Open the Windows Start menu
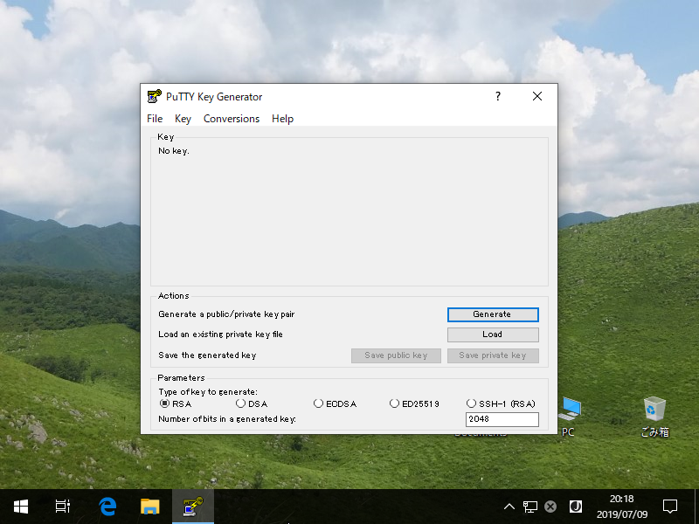The height and width of the screenshot is (524, 699). click(x=21, y=507)
